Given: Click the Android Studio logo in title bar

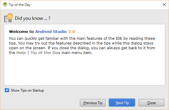Looking at the screenshot, I should tap(5, 4).
